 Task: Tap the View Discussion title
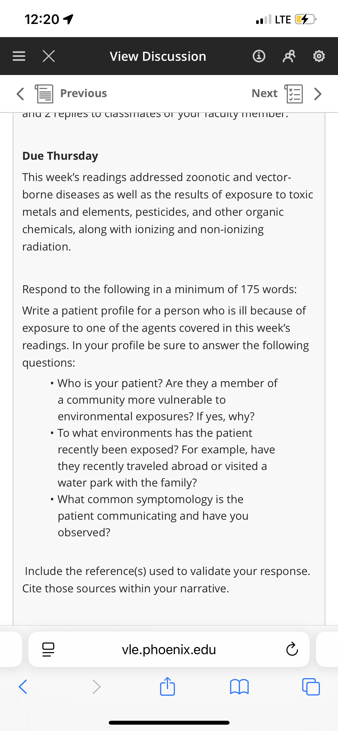[x=158, y=56]
